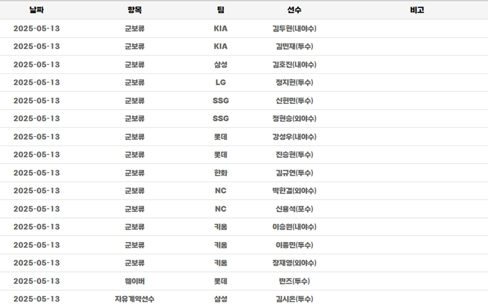Click the 한화 team cell

[221, 173]
